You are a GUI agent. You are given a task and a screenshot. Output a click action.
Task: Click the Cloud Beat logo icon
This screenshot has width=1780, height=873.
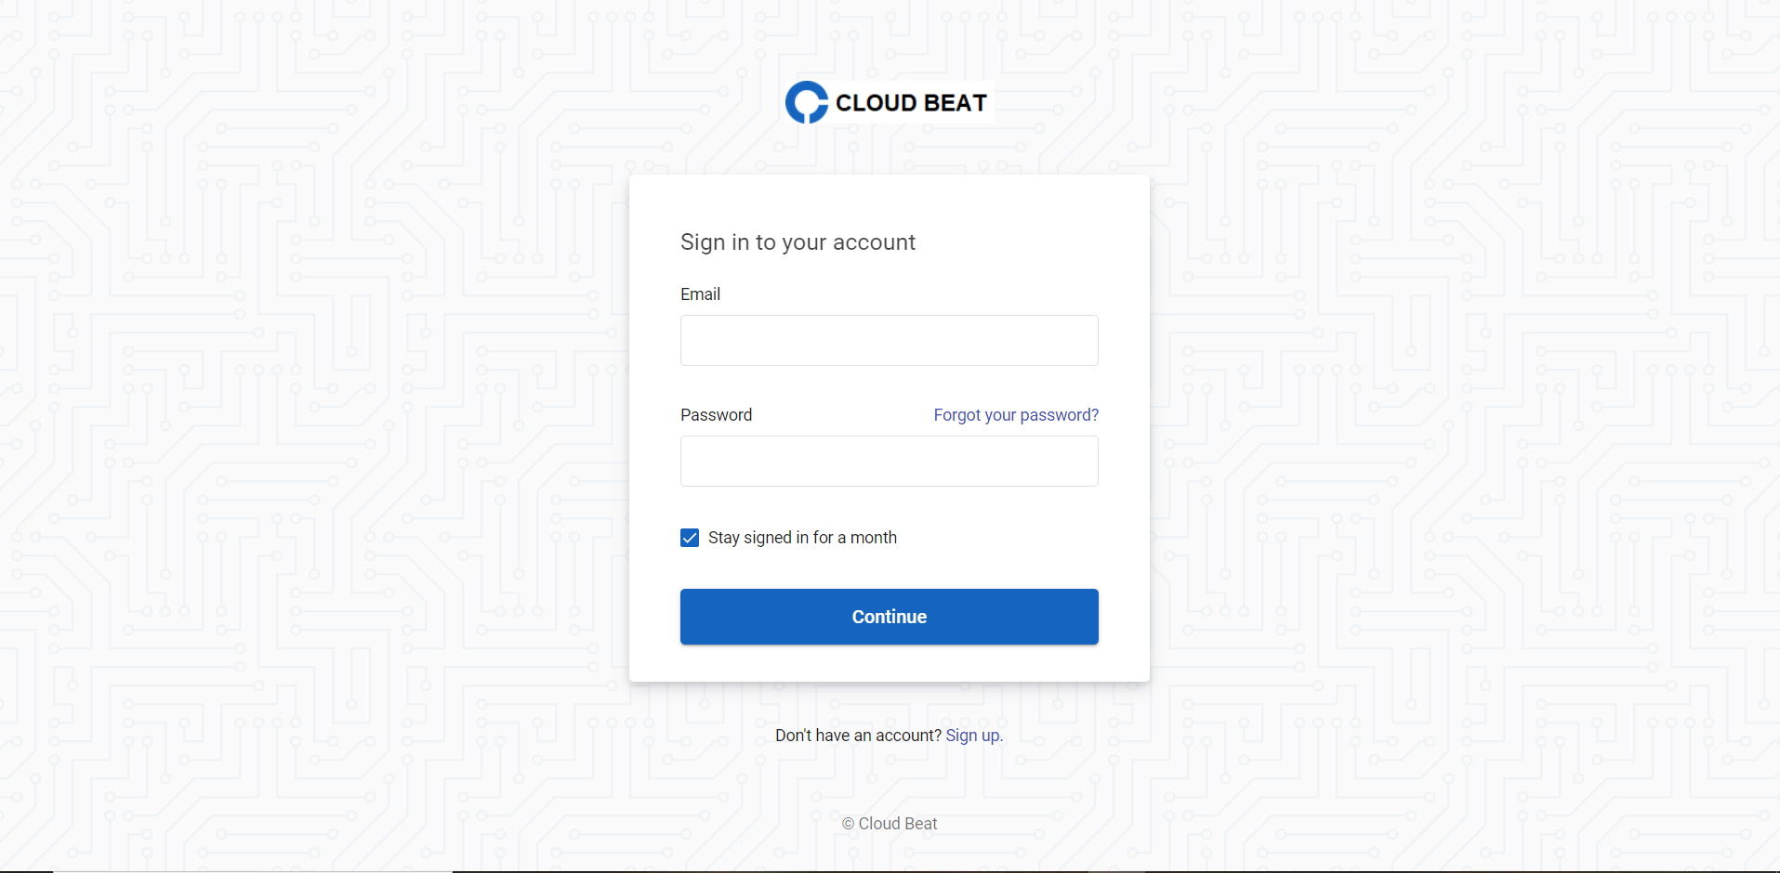(x=807, y=102)
